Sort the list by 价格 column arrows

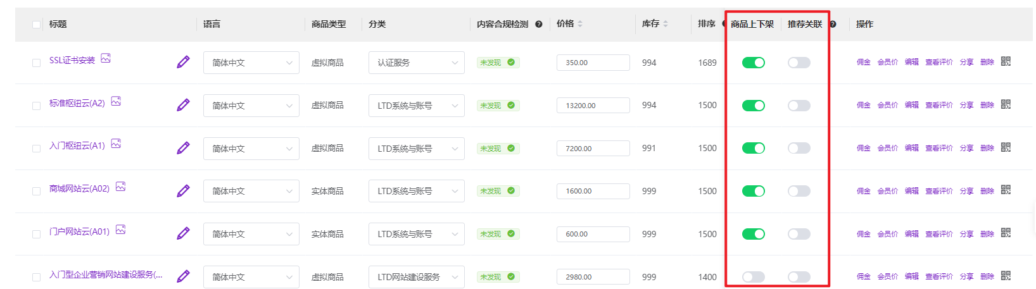(579, 24)
